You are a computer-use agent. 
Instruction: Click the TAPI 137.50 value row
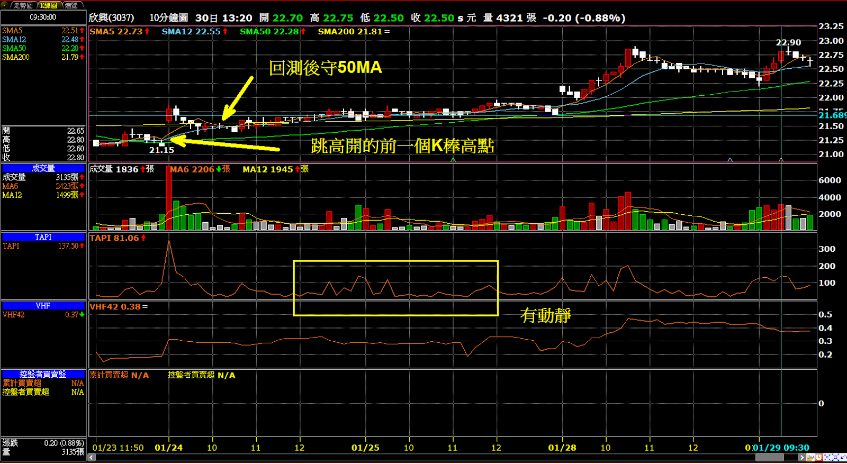tap(43, 246)
